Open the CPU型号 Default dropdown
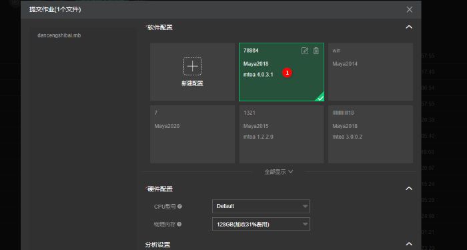The image size is (467, 250). tap(261, 206)
